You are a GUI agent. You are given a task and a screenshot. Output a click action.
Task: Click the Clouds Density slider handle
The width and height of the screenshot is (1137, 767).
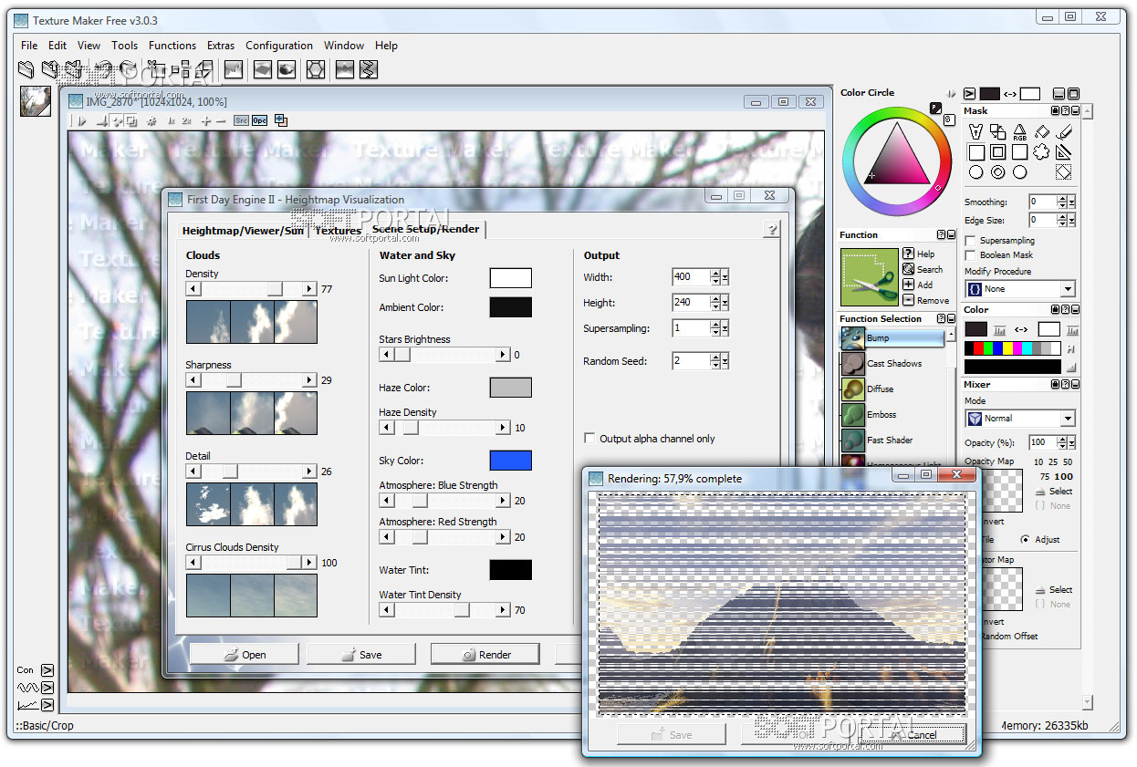point(275,289)
